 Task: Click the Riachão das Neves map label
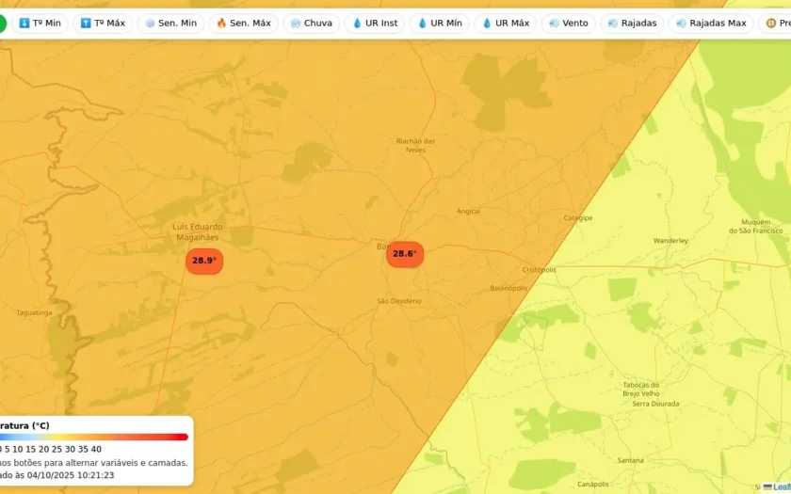click(x=415, y=145)
